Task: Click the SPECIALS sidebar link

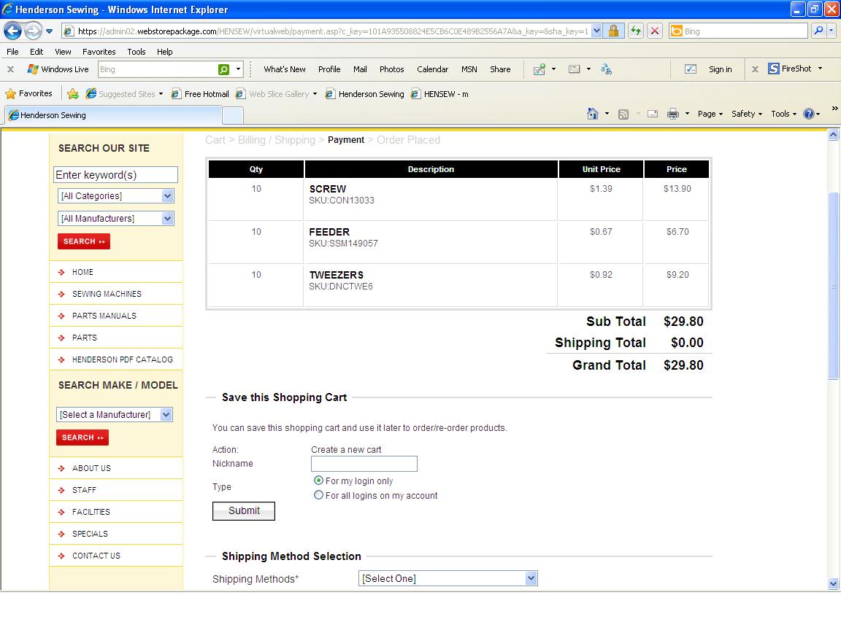Action: [x=90, y=534]
